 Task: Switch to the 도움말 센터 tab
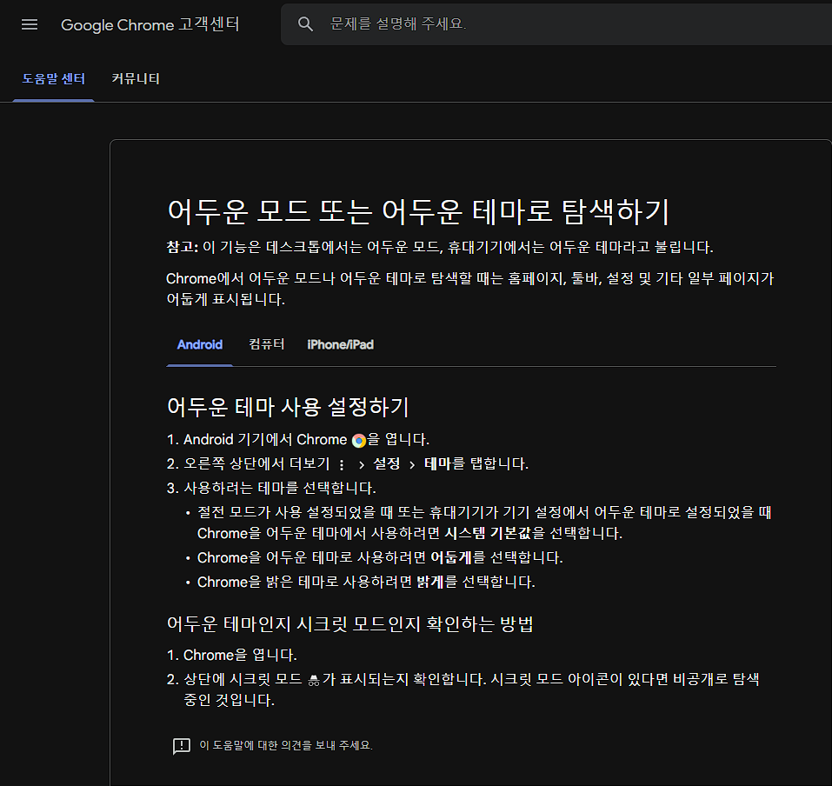54,78
